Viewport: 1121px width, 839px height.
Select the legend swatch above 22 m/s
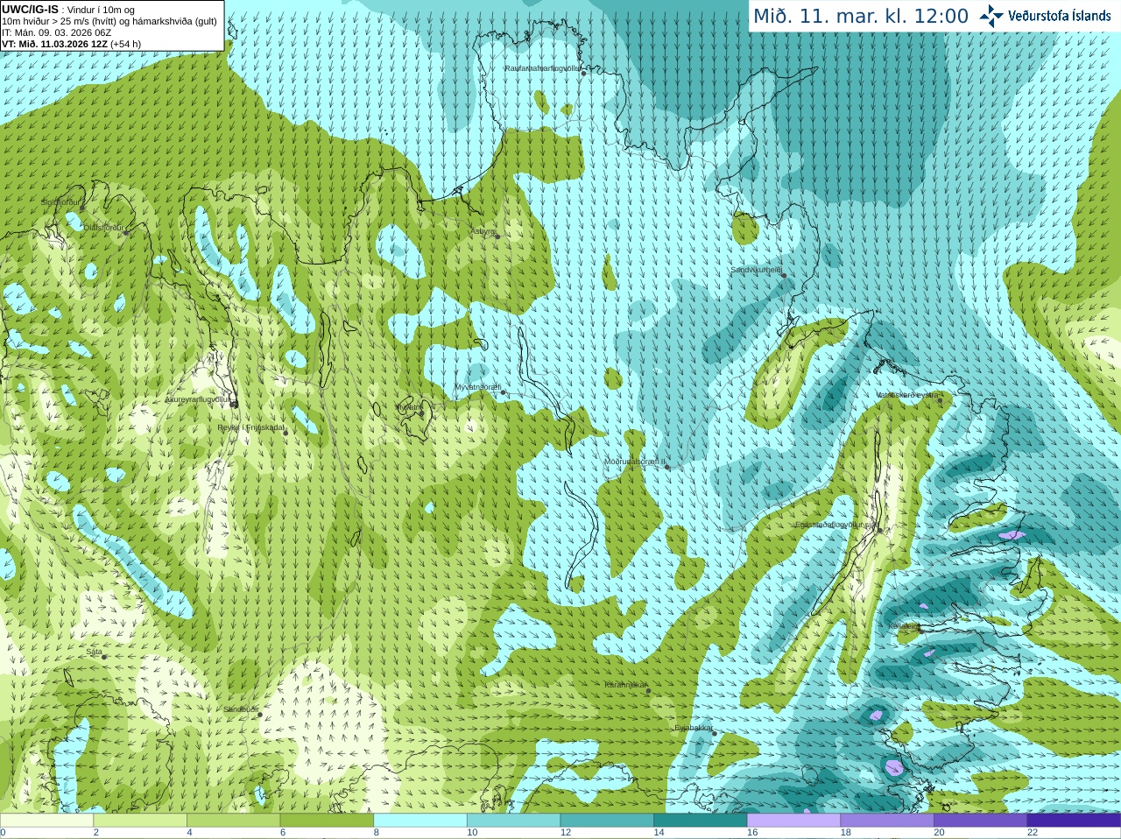coord(1074,821)
